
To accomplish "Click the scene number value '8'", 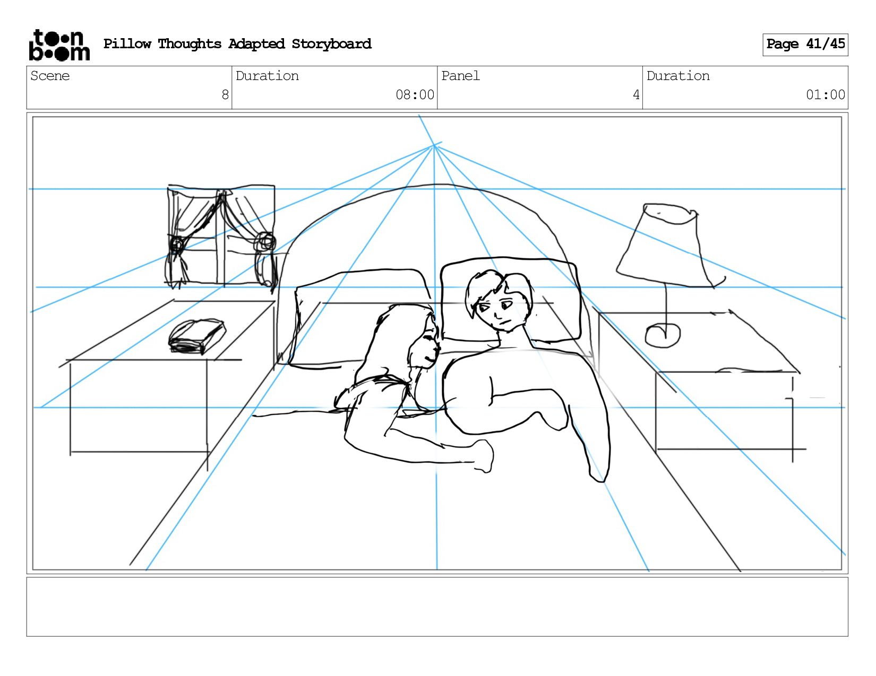I will click(225, 95).
